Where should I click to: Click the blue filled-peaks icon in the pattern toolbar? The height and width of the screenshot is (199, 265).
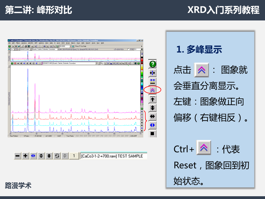(x=111, y=63)
